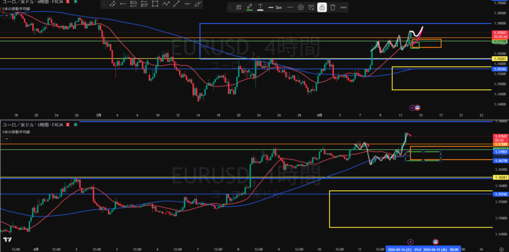Image resolution: width=509 pixels, height=252 pixels.
Task: Add an alert using the clock icon
Action: pyautogui.click(x=311, y=7)
